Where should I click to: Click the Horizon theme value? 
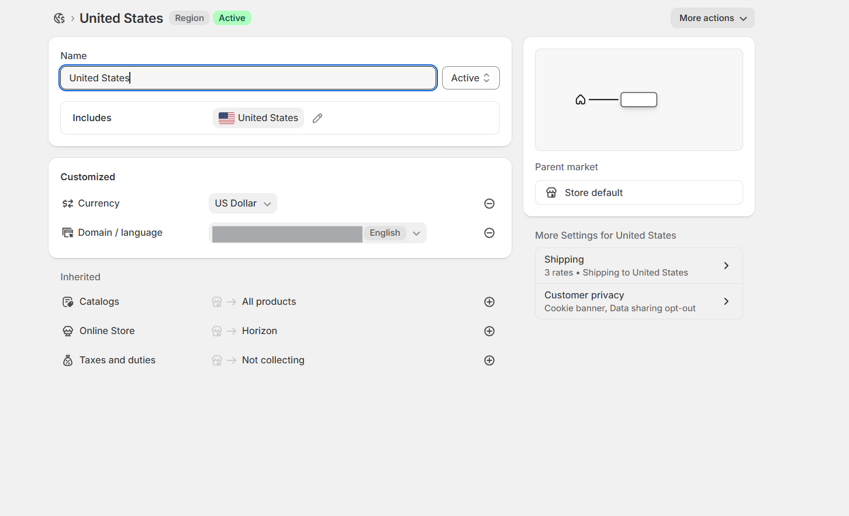[260, 331]
